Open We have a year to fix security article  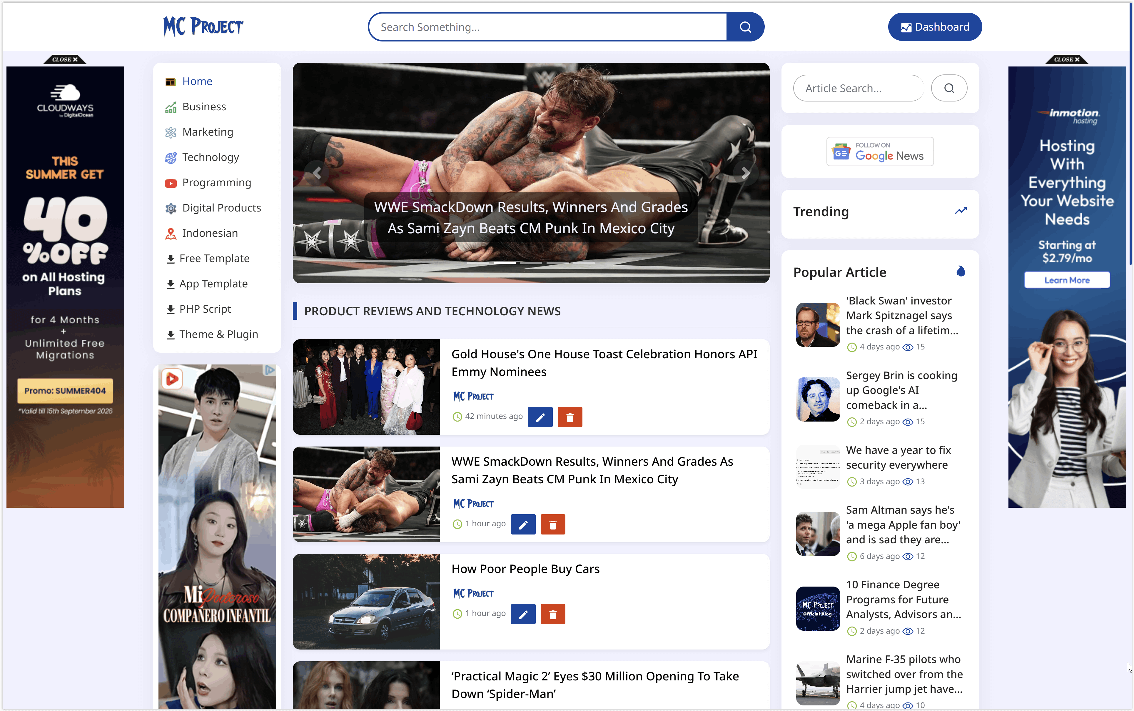(898, 457)
